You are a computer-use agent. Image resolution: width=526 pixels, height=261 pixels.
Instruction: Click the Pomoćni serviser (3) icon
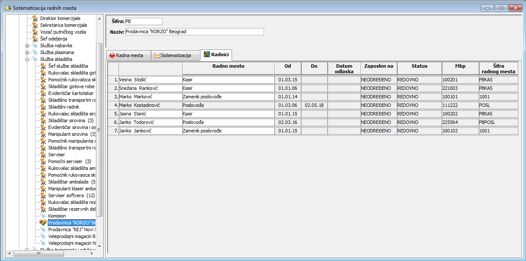click(43, 161)
